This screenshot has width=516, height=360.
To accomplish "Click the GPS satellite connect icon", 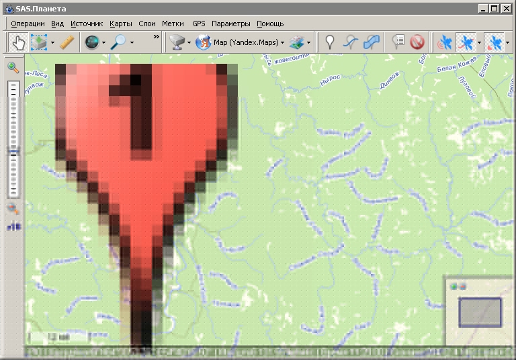I will 445,42.
